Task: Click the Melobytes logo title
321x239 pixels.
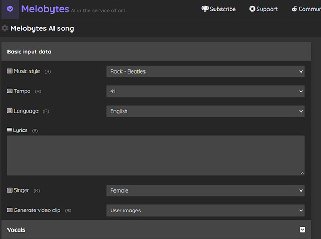Action: (45, 9)
